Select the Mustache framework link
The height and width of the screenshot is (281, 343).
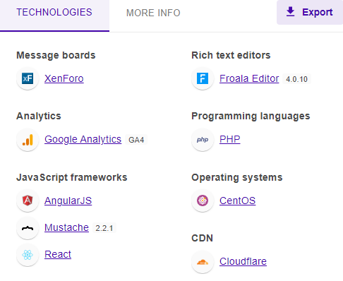[66, 227]
